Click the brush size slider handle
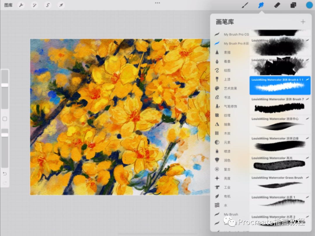Image resolution: width=315 pixels, height=236 pixels. [5, 85]
